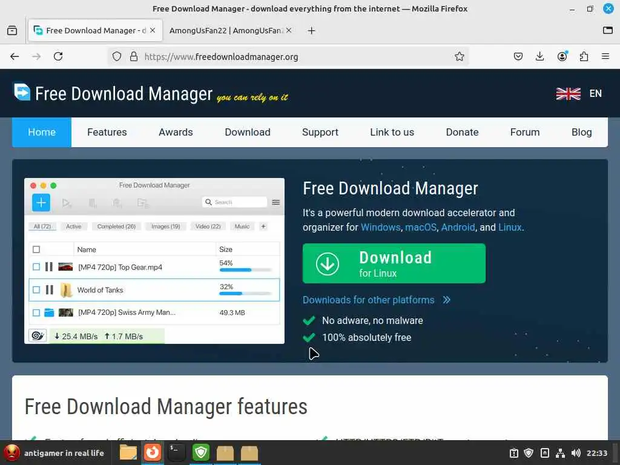
Task: Open the extensions puzzle icon
Action: click(584, 56)
